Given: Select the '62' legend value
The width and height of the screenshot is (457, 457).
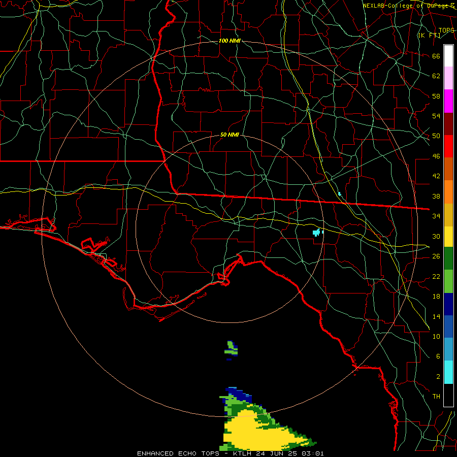Looking at the screenshot, I should (x=436, y=76).
